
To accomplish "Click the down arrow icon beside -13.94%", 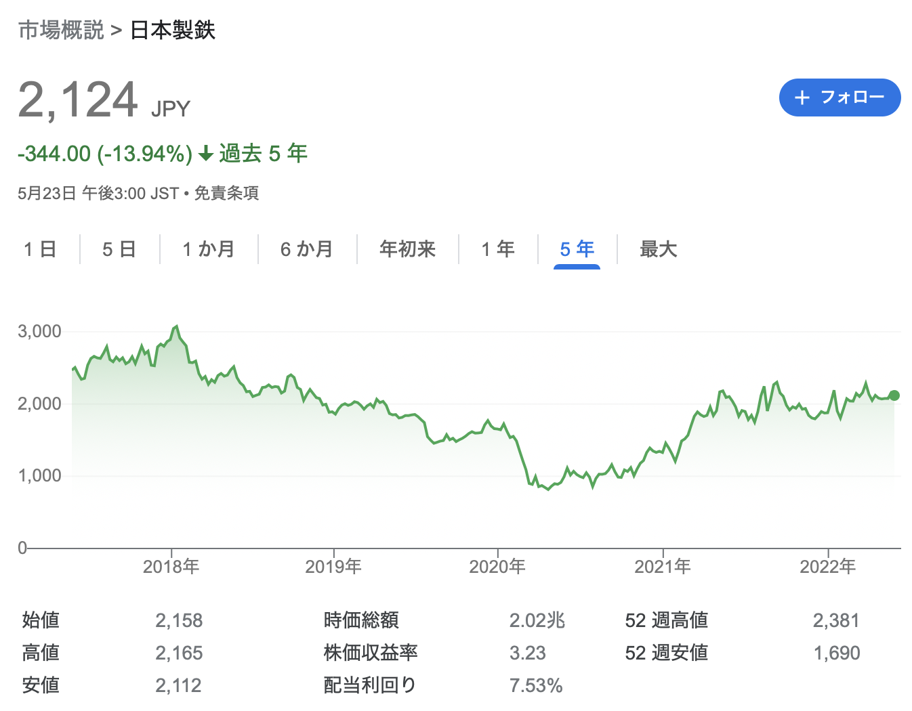I will [x=206, y=154].
